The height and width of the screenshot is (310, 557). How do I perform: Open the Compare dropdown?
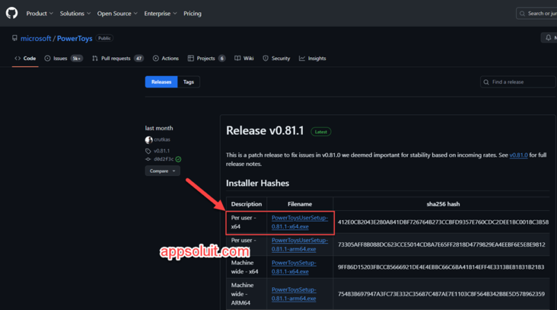[162, 171]
